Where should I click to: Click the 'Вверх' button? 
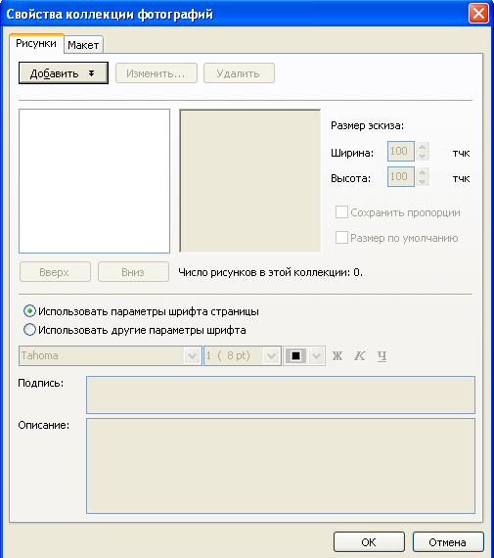click(55, 272)
